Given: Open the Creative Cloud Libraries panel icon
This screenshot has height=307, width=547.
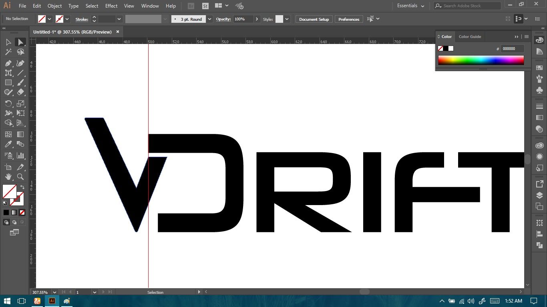Looking at the screenshot, I should [539, 146].
